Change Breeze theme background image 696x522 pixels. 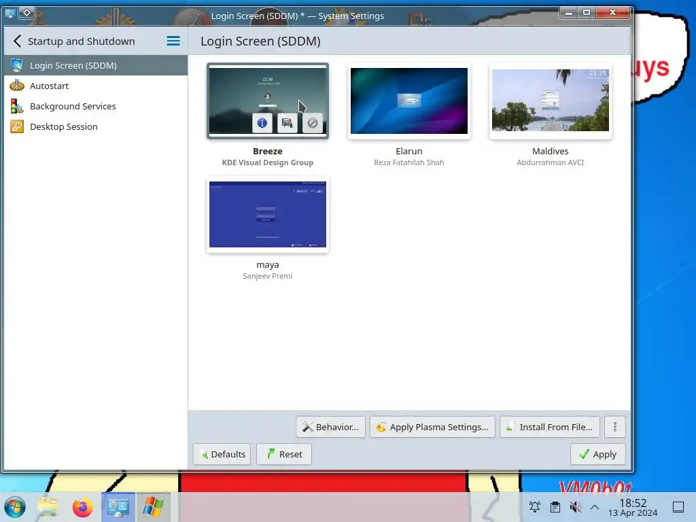(x=288, y=122)
